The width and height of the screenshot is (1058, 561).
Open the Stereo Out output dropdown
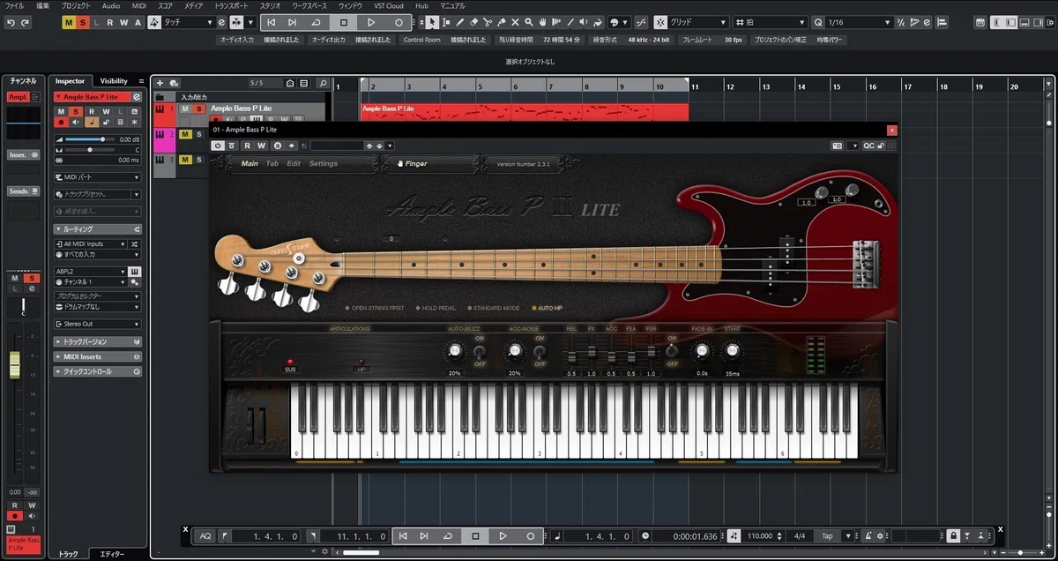pos(97,324)
